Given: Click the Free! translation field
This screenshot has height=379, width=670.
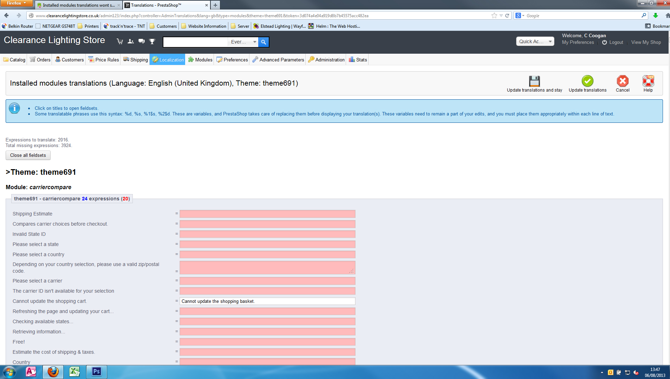Looking at the screenshot, I should pyautogui.click(x=267, y=342).
